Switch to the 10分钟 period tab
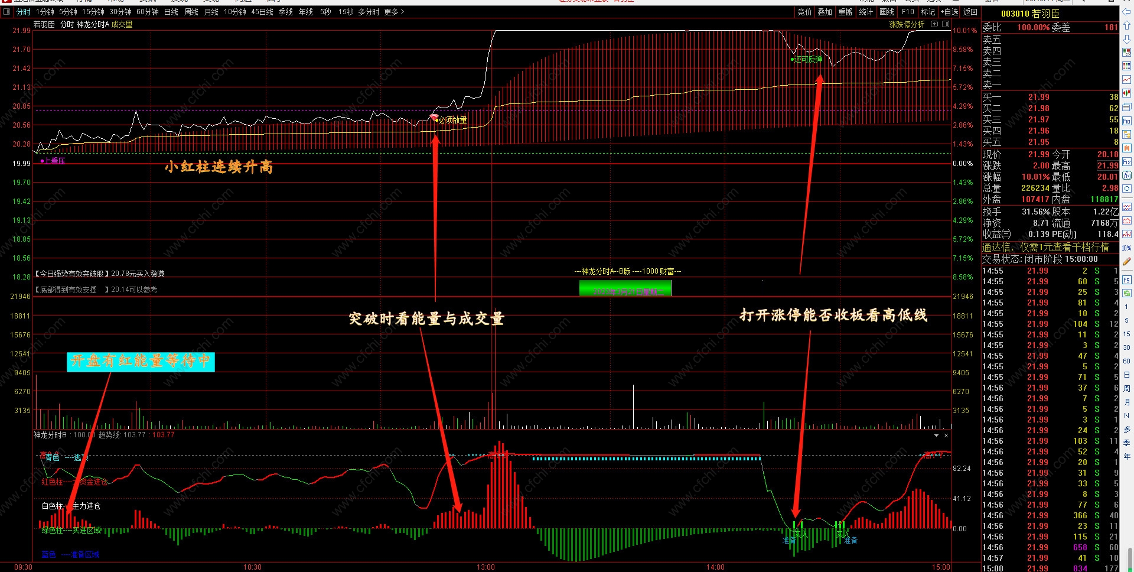This screenshot has height=572, width=1134. click(235, 12)
